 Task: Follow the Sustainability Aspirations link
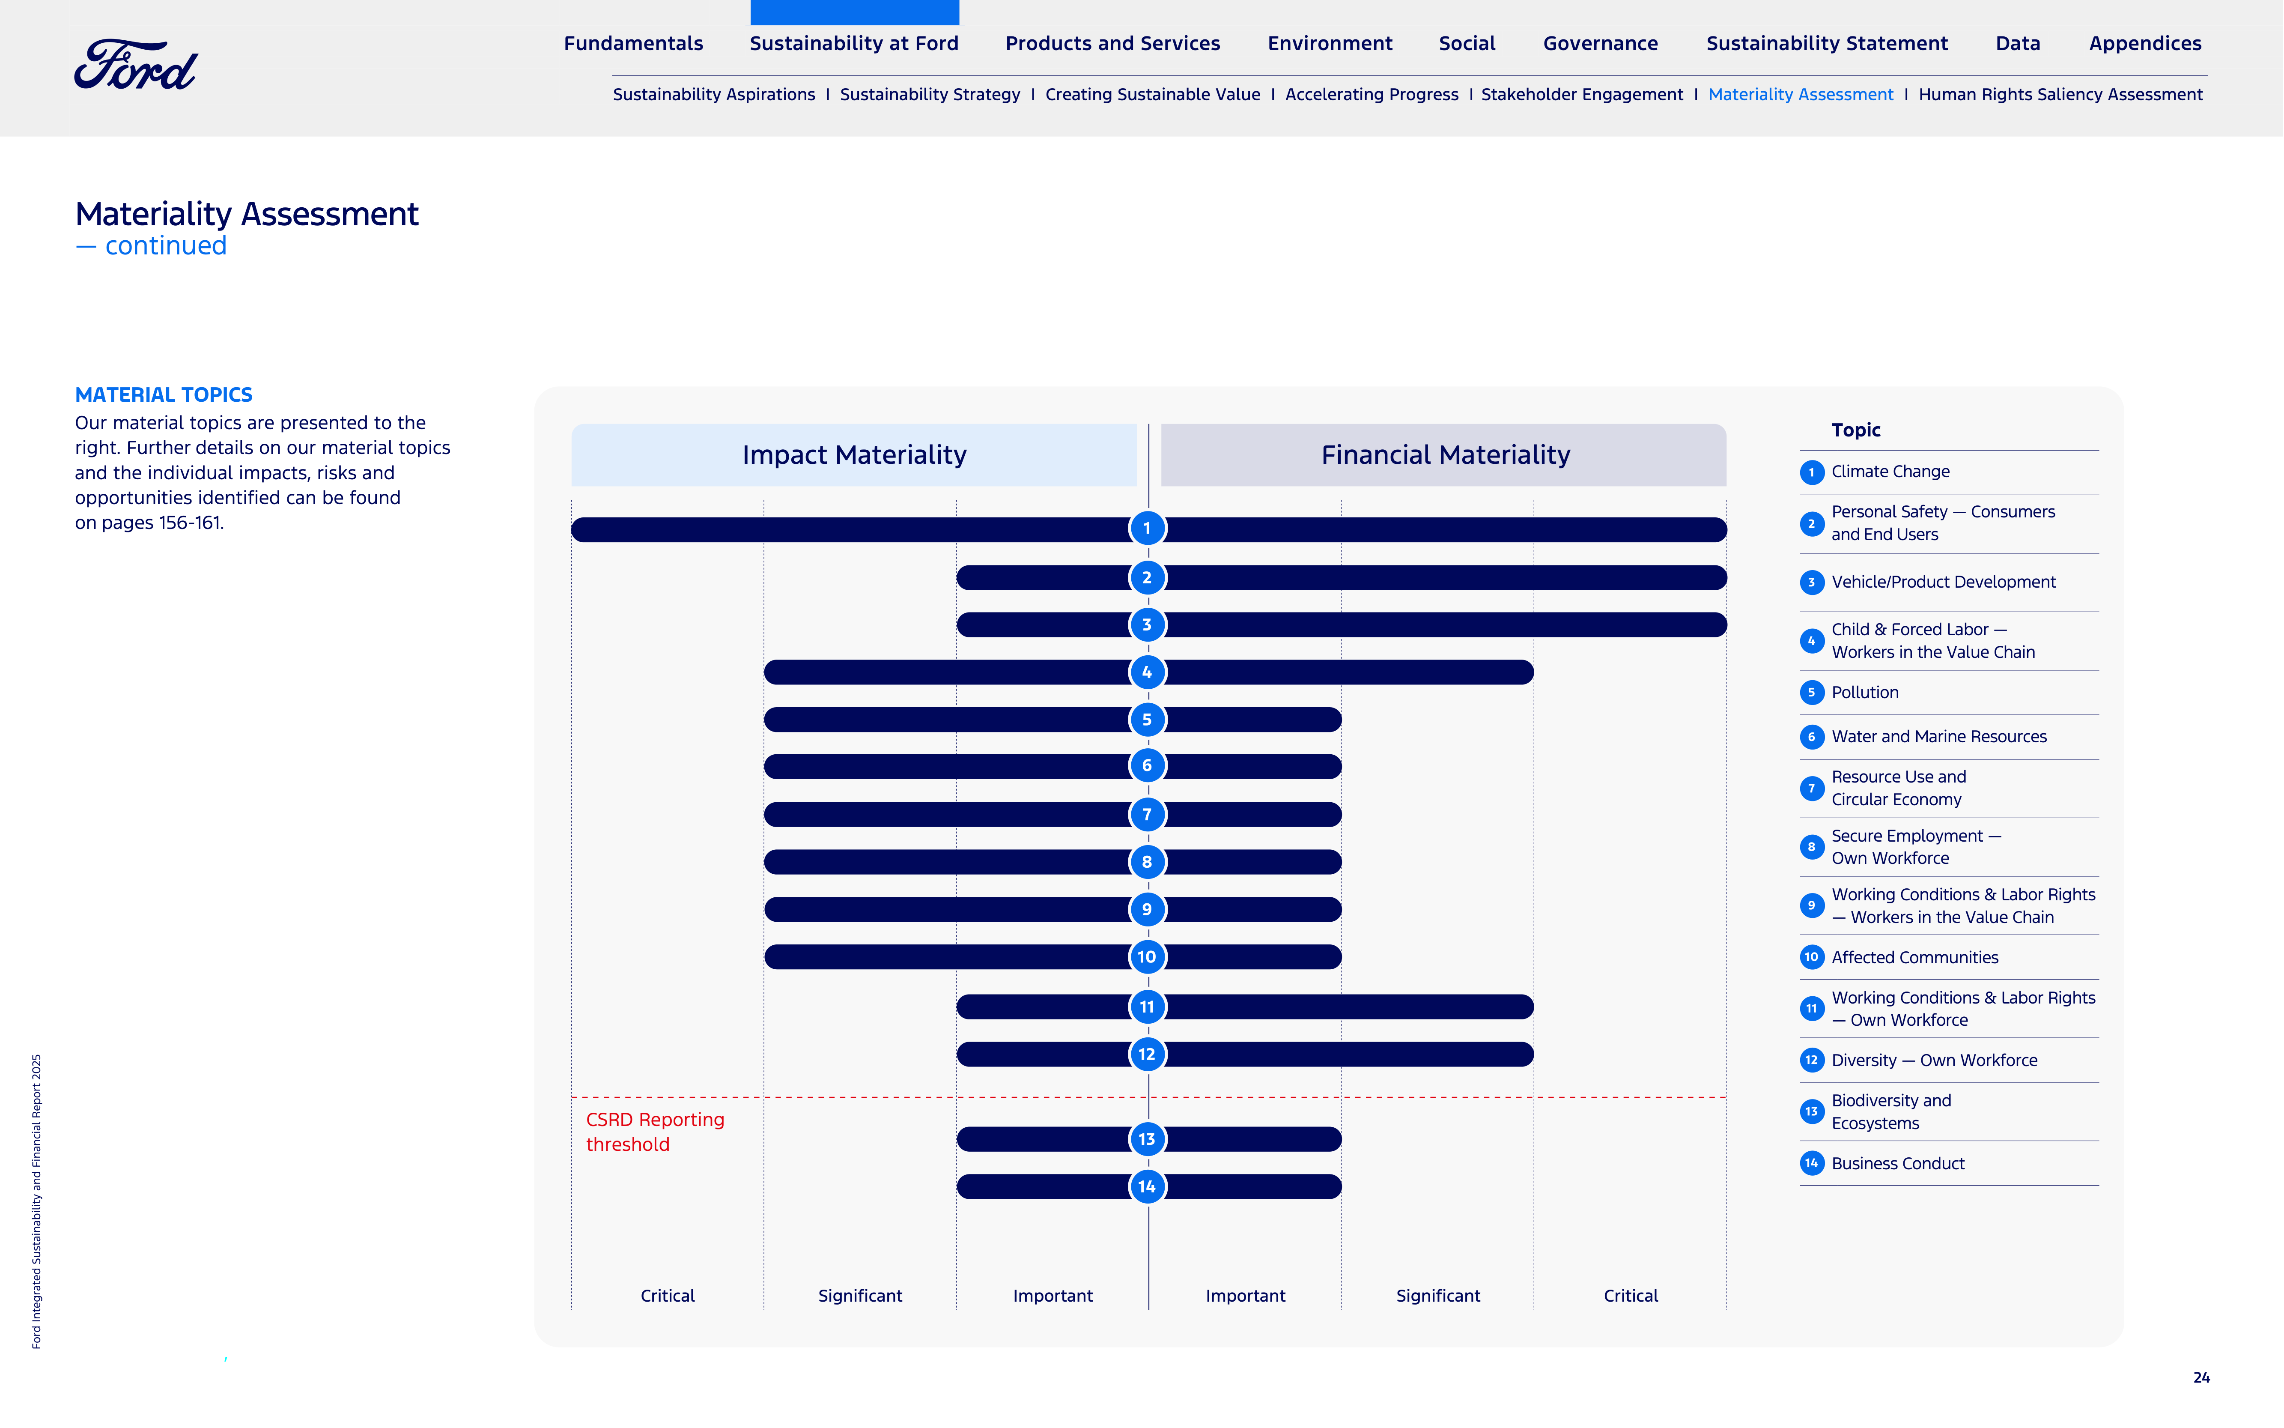pos(714,95)
